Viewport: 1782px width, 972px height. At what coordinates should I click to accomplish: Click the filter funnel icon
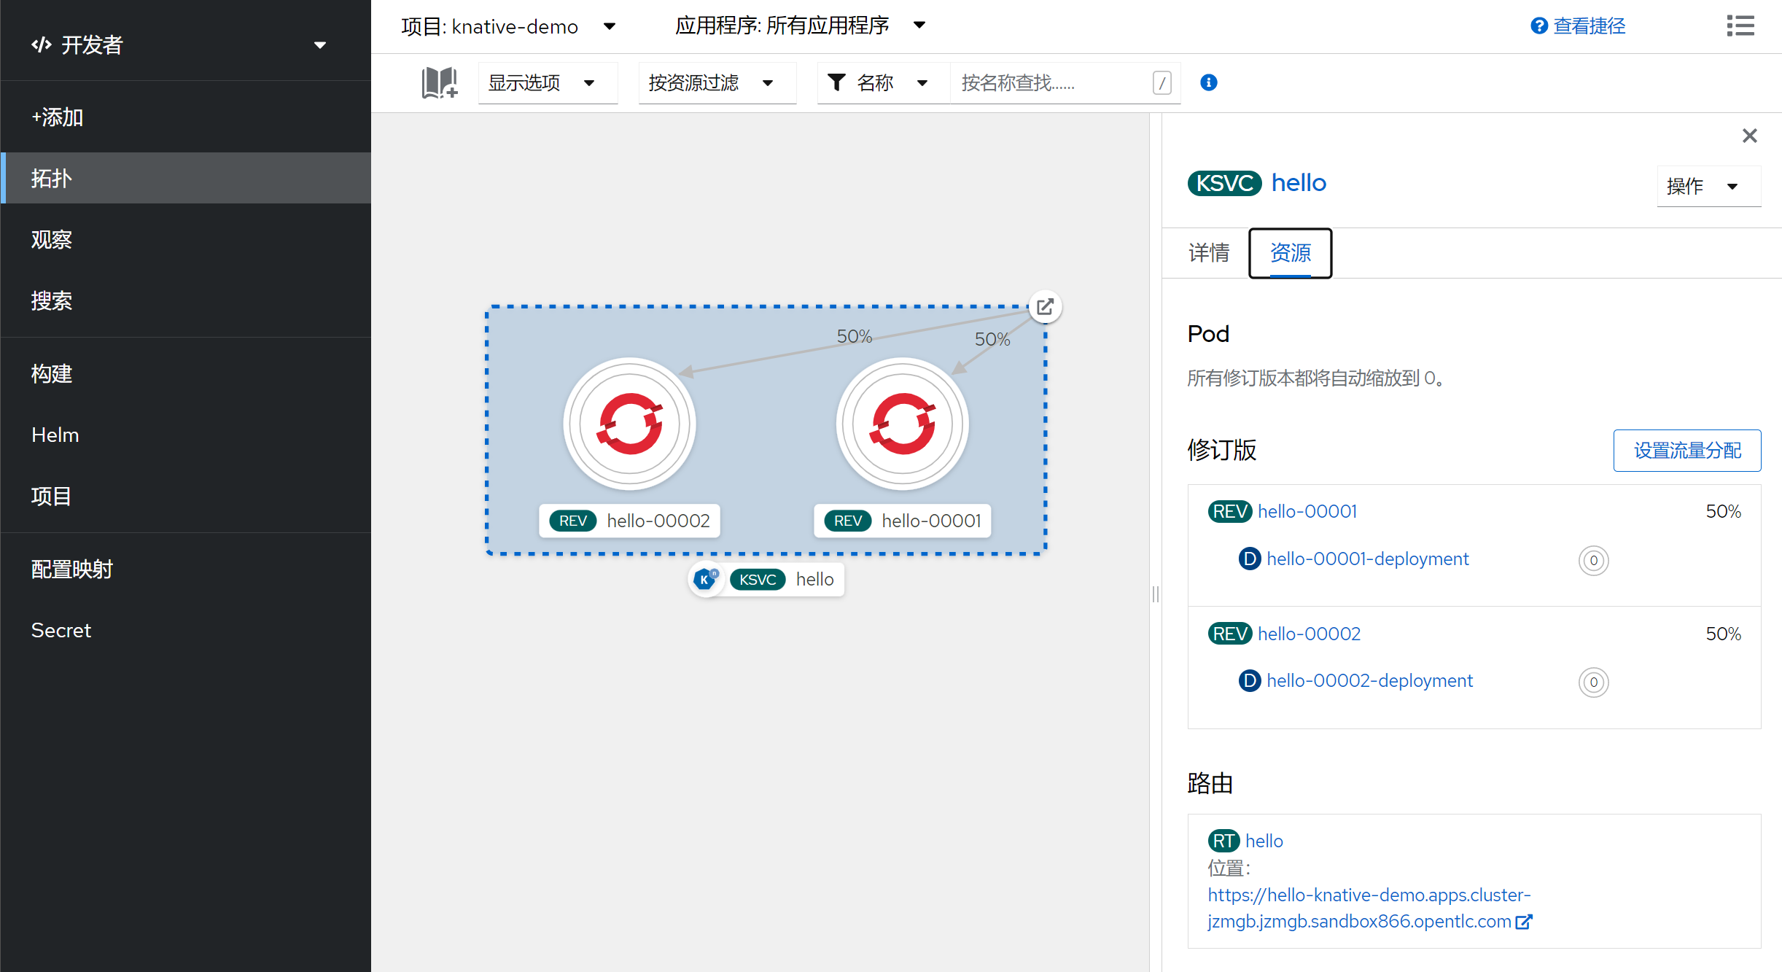[x=836, y=82]
